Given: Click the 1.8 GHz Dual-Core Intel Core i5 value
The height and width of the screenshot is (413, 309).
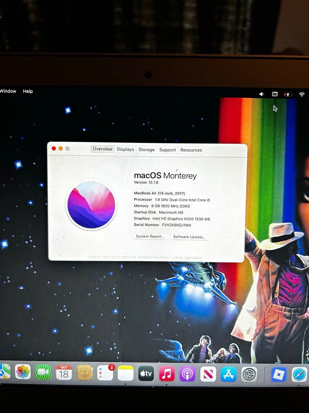Looking at the screenshot, I should point(182,200).
